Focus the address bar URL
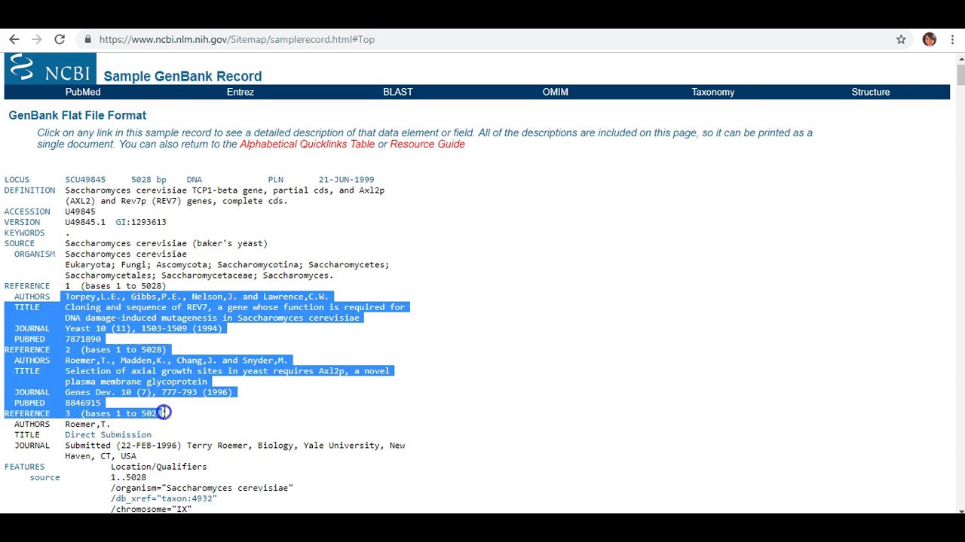965x542 pixels. [x=237, y=39]
